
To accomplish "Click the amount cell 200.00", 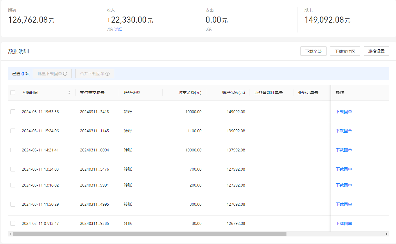I will point(196,185).
